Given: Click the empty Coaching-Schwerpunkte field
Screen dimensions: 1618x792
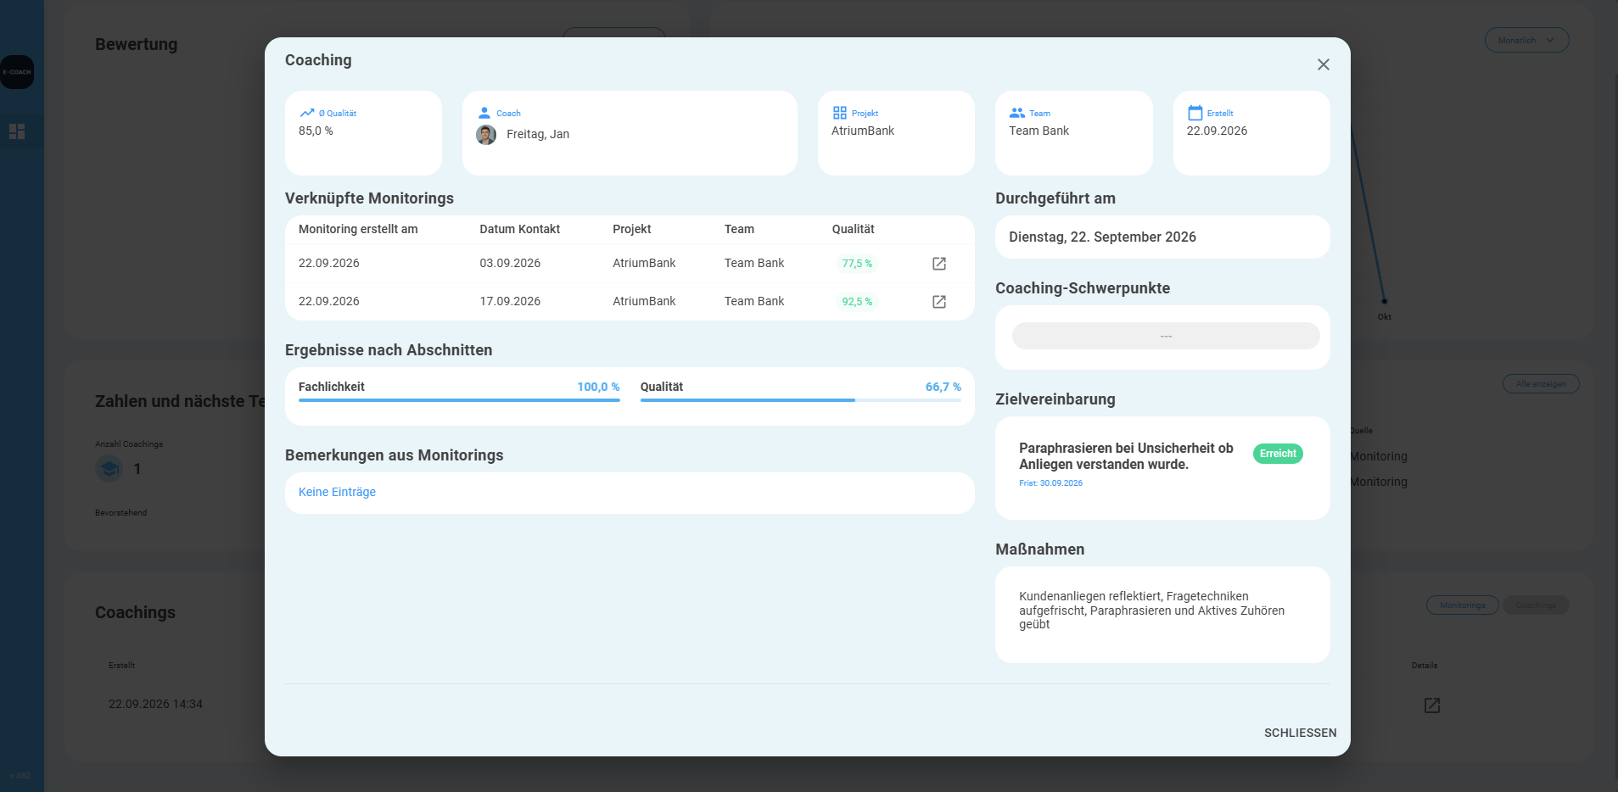Looking at the screenshot, I should tap(1166, 336).
